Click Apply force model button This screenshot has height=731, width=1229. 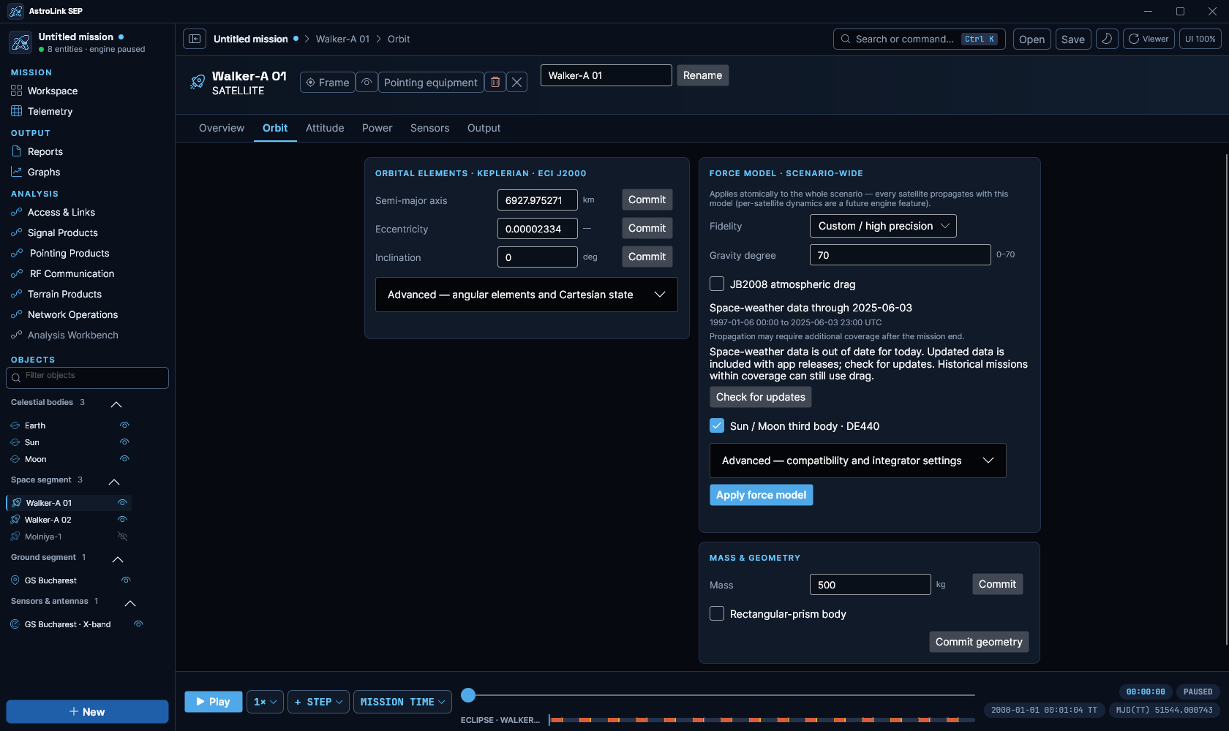762,495
